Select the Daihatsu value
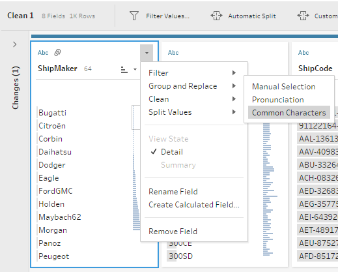Screen dimensions: 338x272 point(55,152)
